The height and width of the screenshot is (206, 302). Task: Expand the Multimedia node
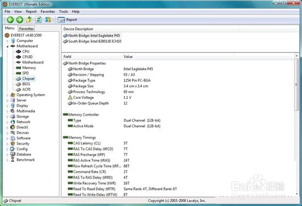(7, 111)
